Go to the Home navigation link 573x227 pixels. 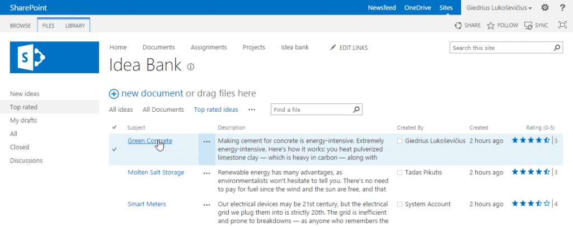point(118,48)
